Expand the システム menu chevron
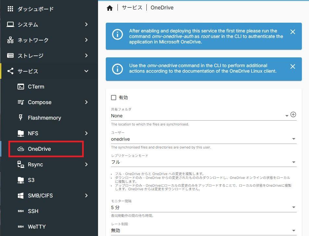Viewport: 309px width, 236px height. point(86,24)
